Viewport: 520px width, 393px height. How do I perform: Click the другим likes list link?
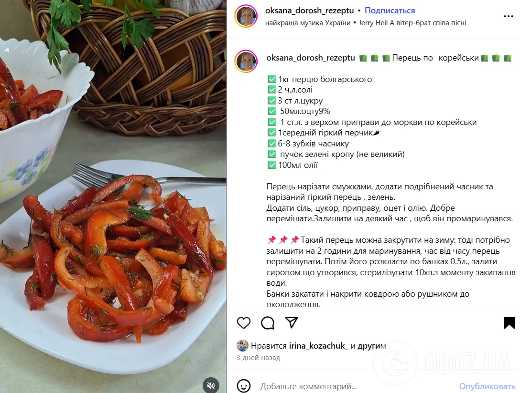(x=372, y=346)
